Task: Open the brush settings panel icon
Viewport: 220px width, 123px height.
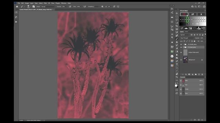Action: [x=34, y=6]
